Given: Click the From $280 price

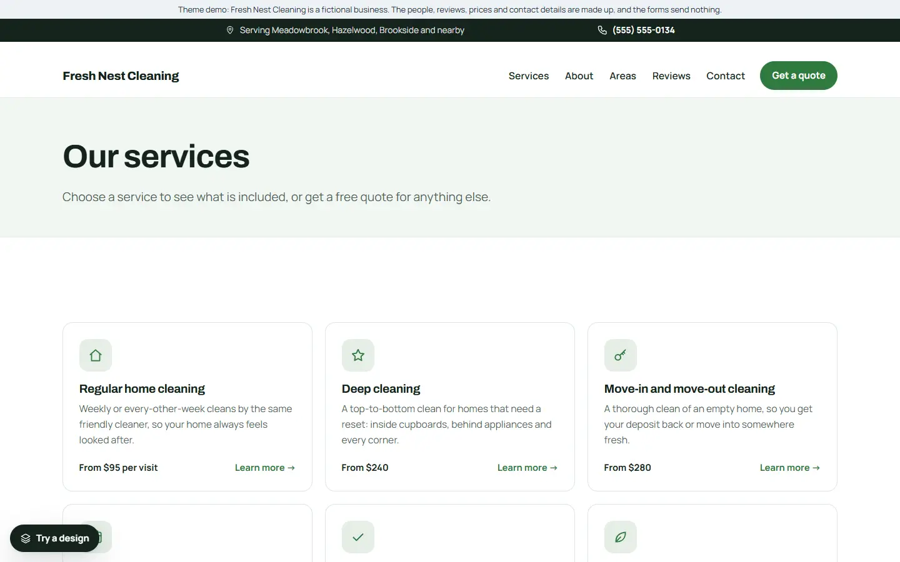Looking at the screenshot, I should [x=627, y=468].
